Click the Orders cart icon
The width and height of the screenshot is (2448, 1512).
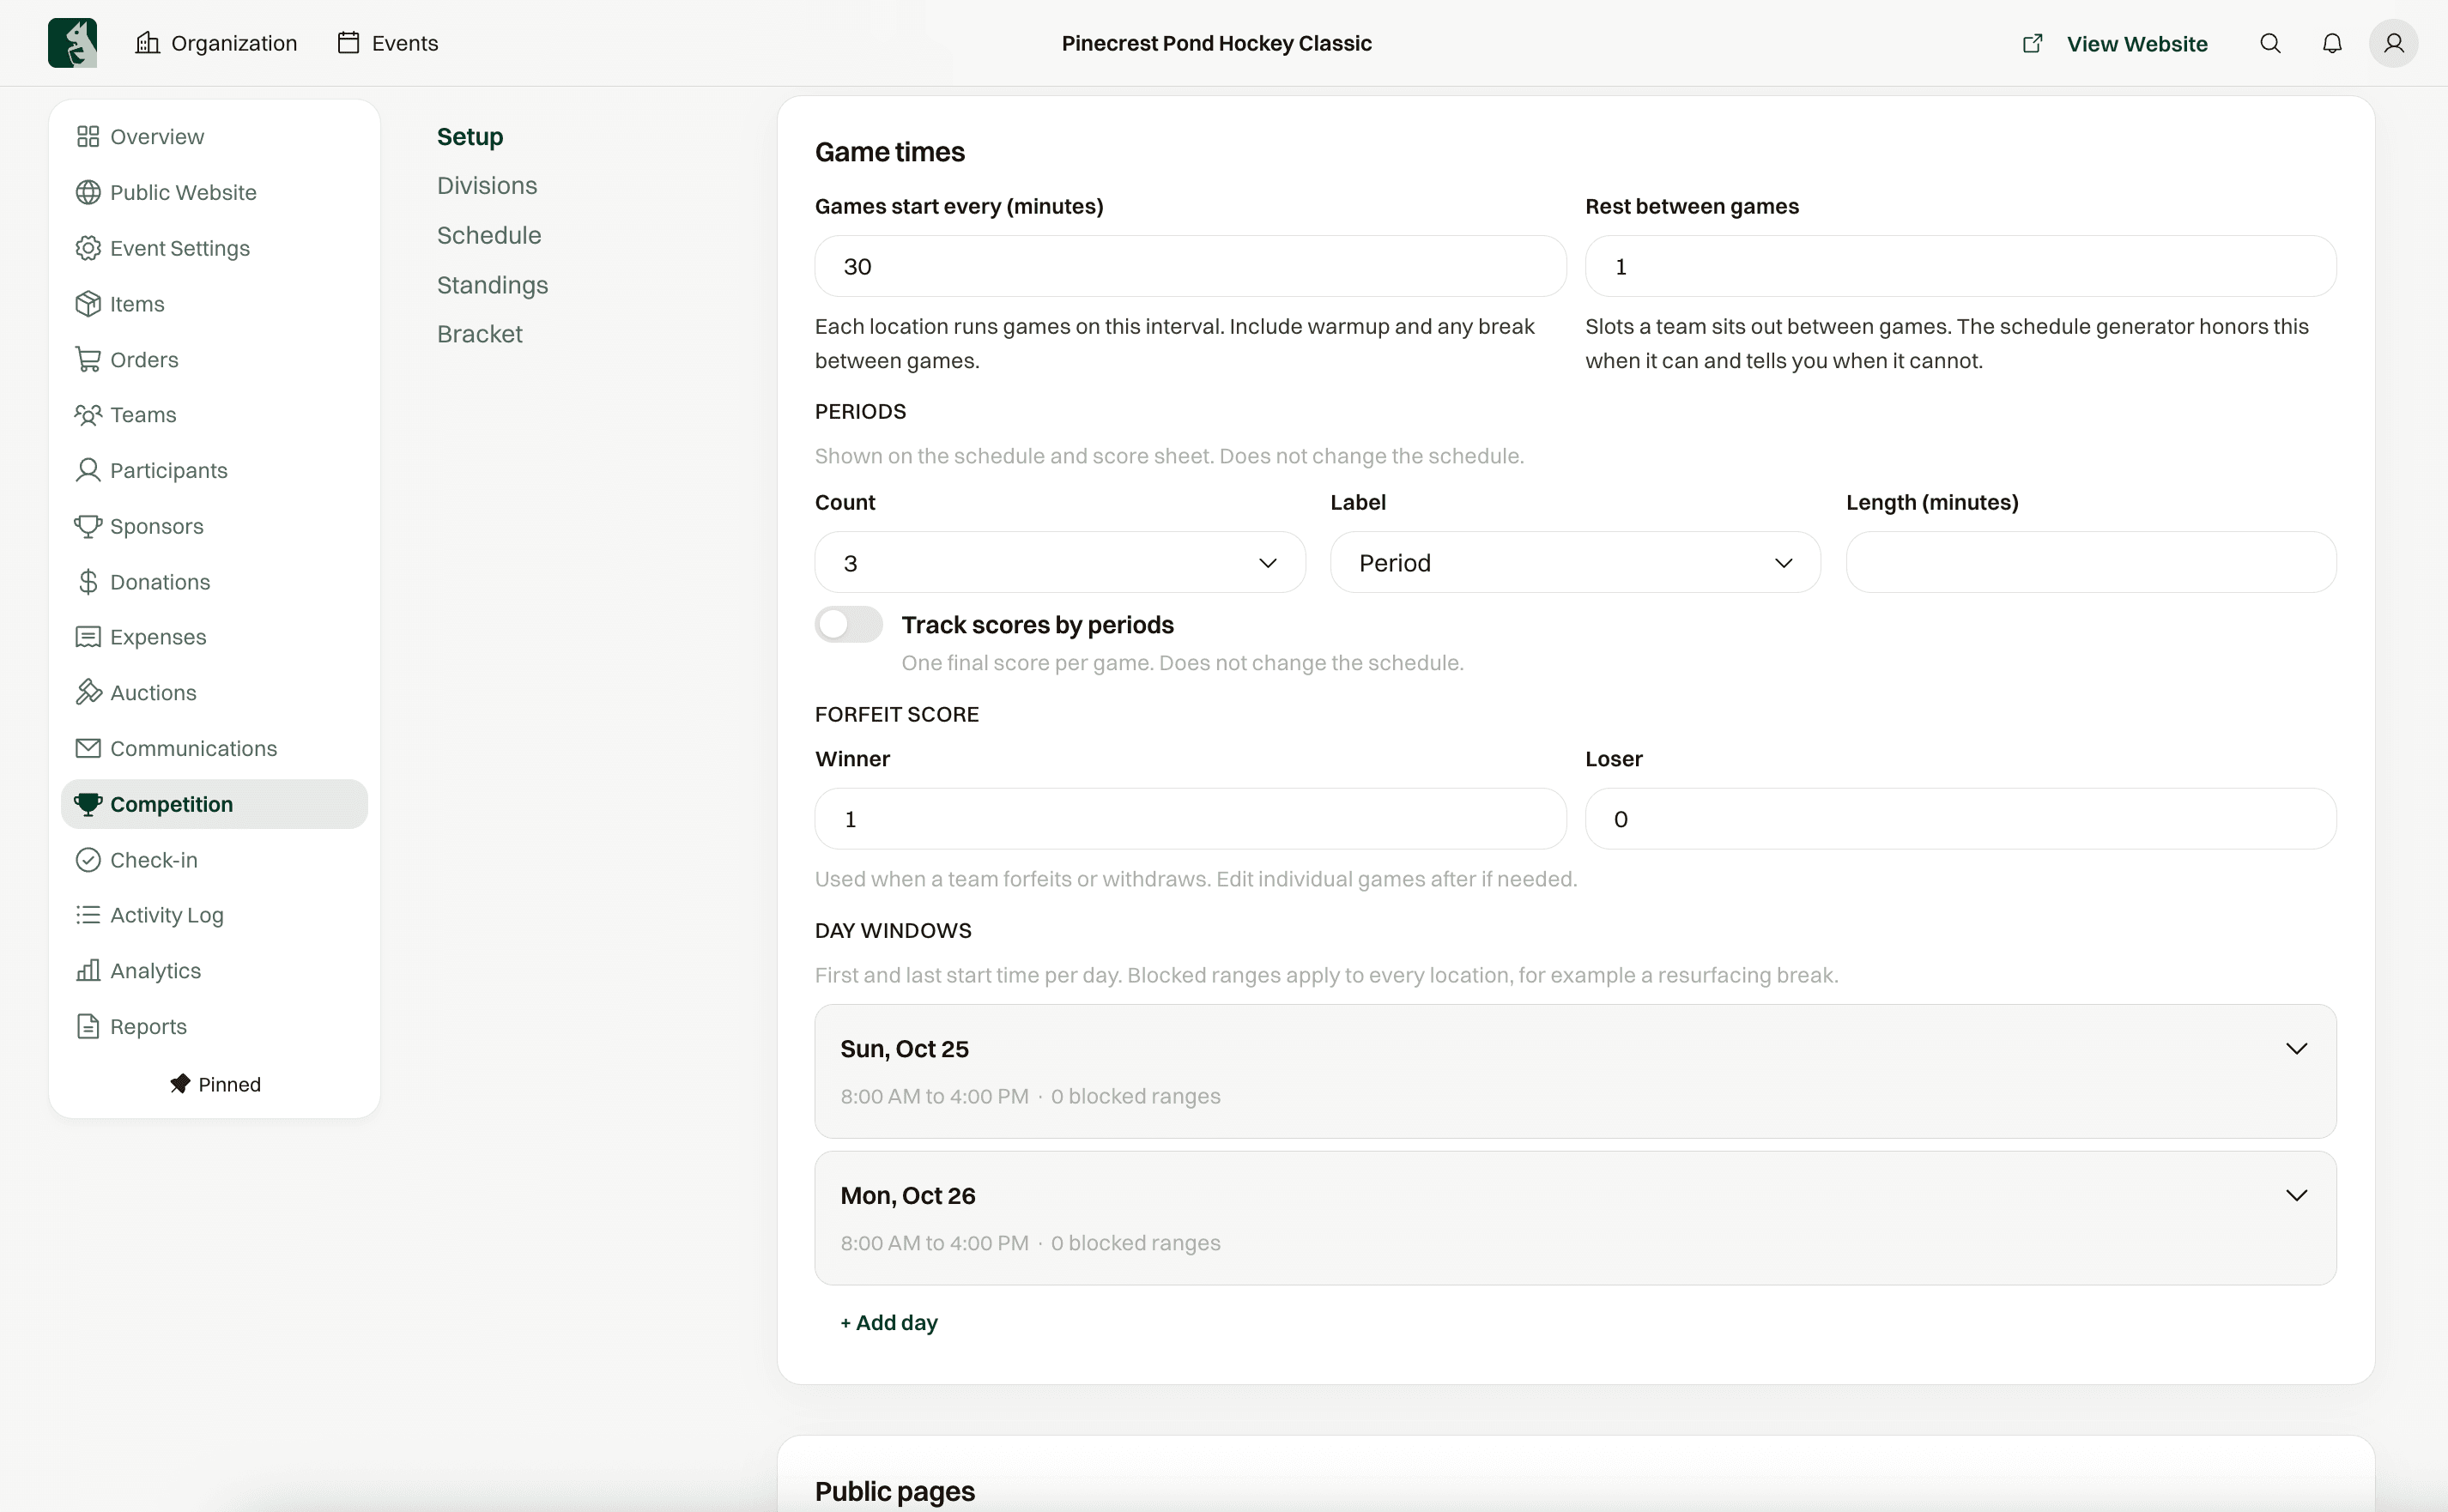[x=88, y=359]
